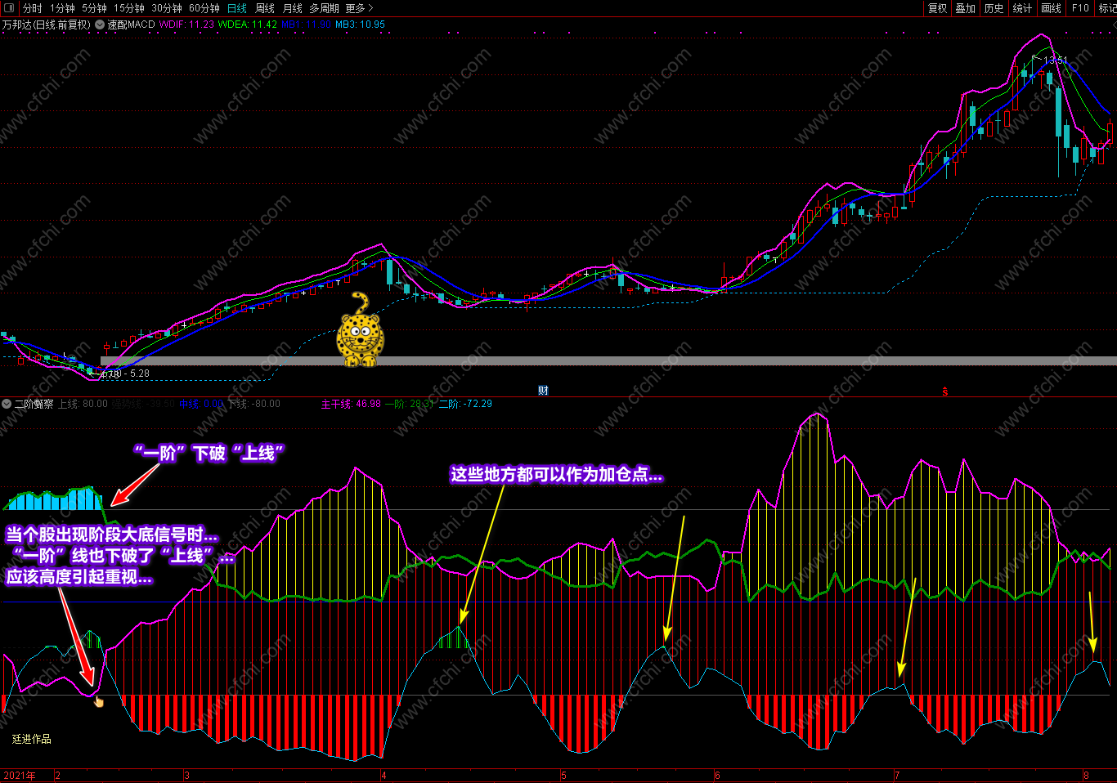Click the month 6 marker on time axis
The height and width of the screenshot is (783, 1117).
(718, 776)
